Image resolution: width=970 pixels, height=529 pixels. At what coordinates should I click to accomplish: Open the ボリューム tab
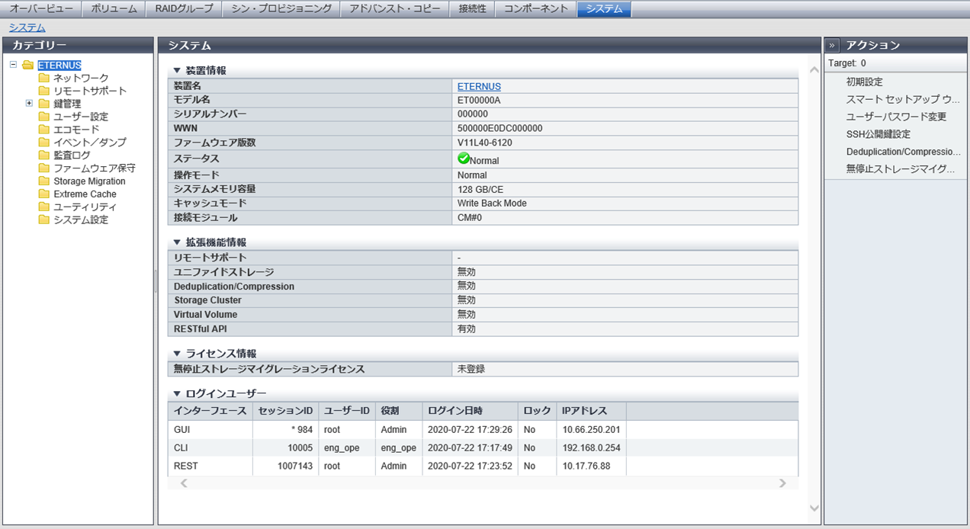pos(114,9)
